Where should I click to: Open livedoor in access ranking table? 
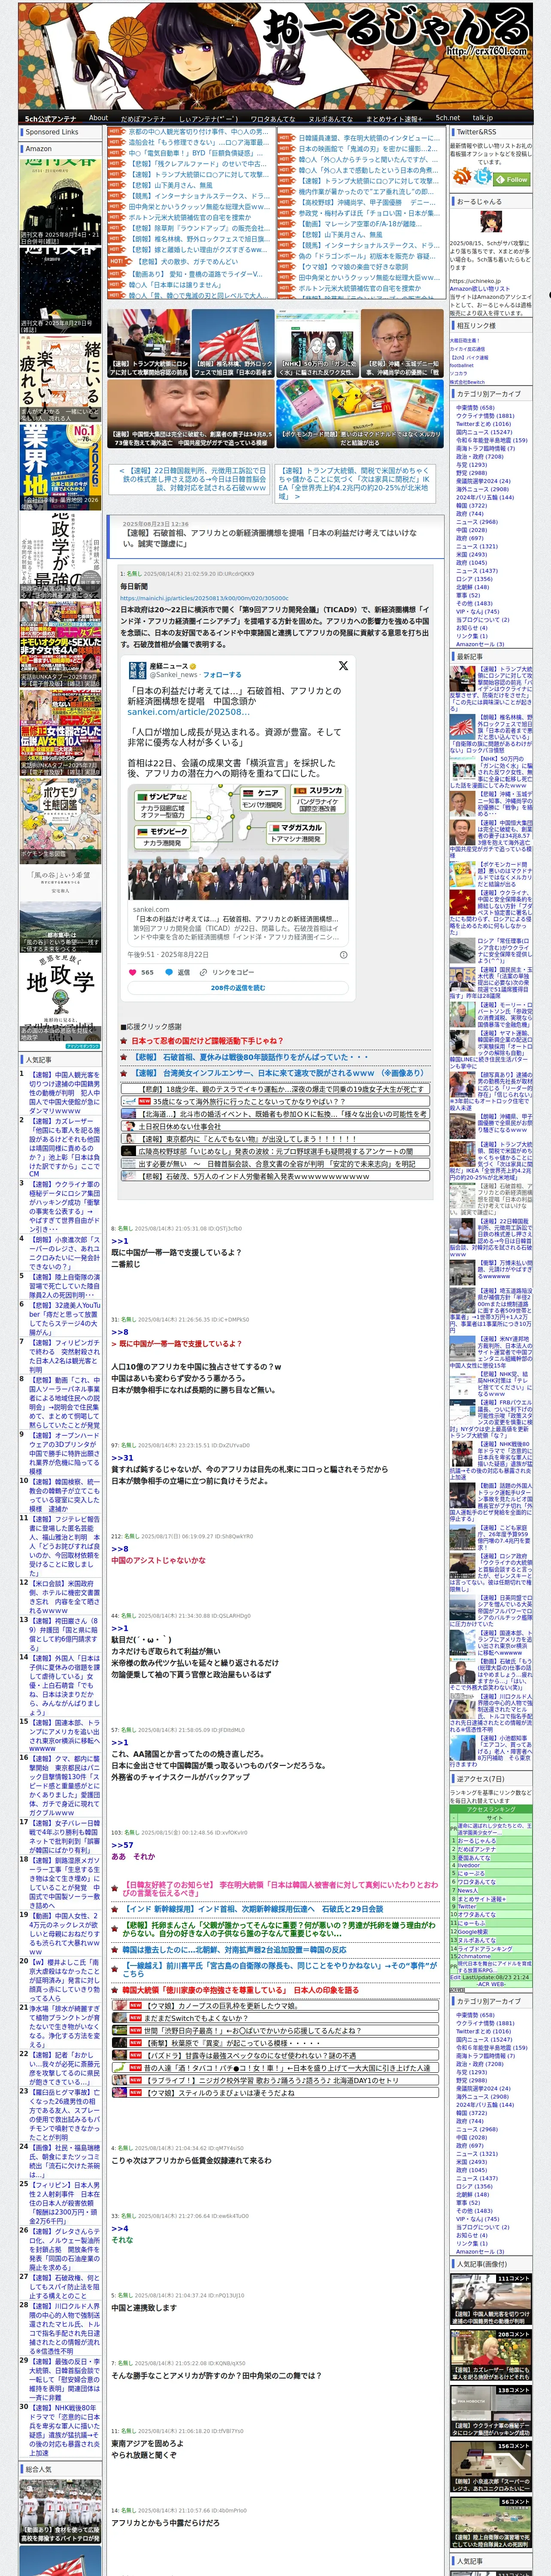[x=469, y=1865]
